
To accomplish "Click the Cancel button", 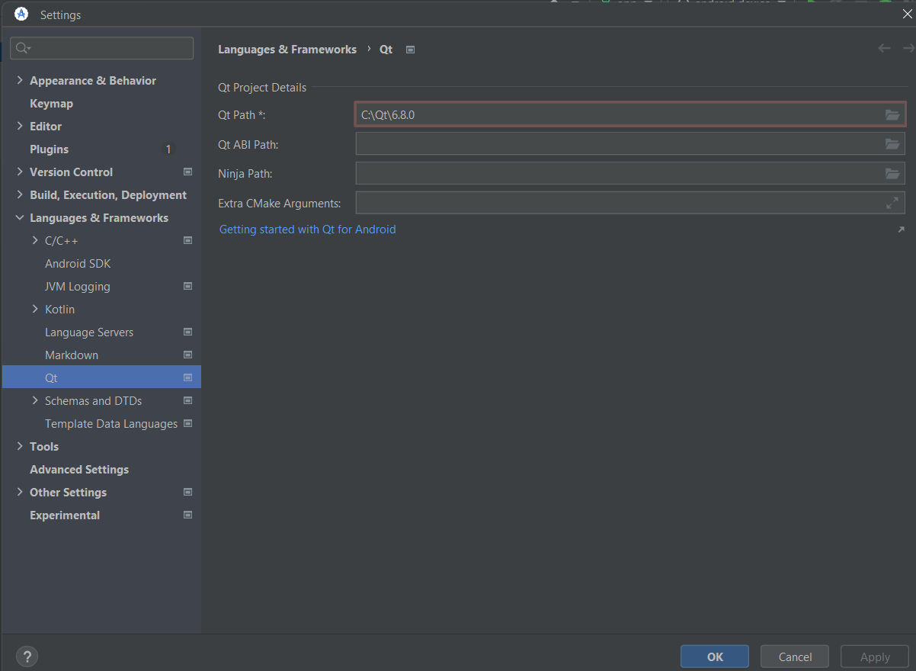I will (795, 657).
